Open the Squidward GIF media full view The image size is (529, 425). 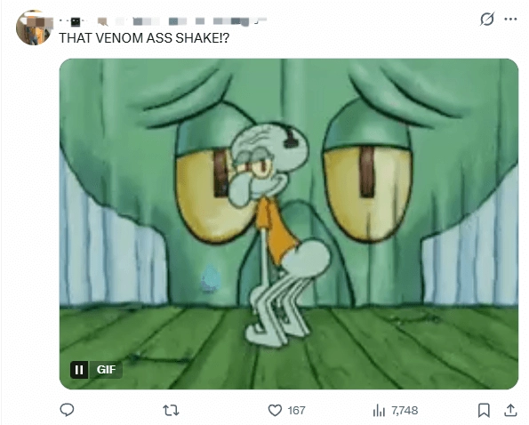(289, 224)
